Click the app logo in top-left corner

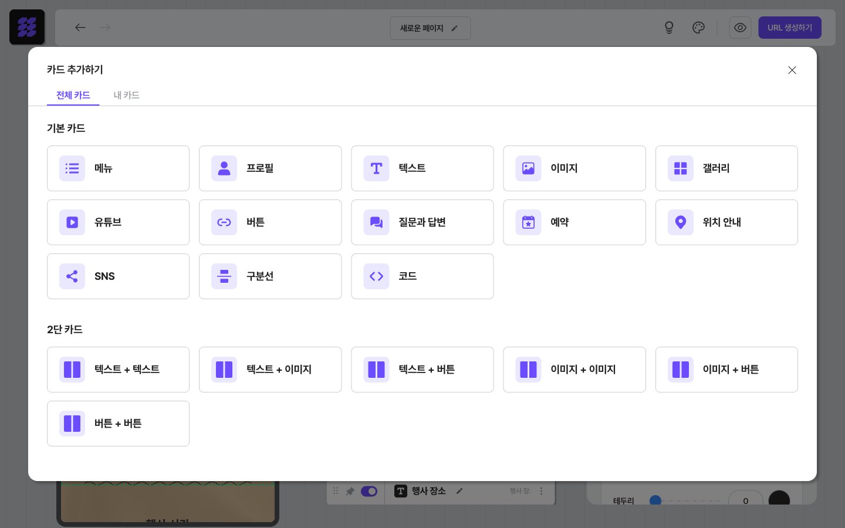coord(27,27)
